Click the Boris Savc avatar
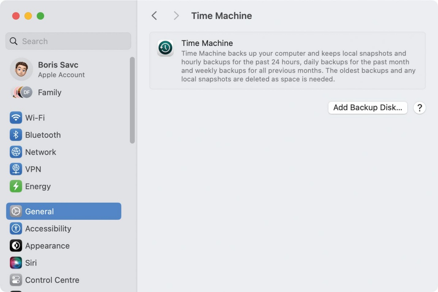This screenshot has width=438, height=292. tap(21, 69)
